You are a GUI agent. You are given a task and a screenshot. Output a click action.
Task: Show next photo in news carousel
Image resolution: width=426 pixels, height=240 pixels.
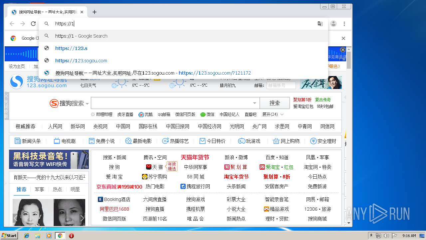tap(82, 218)
